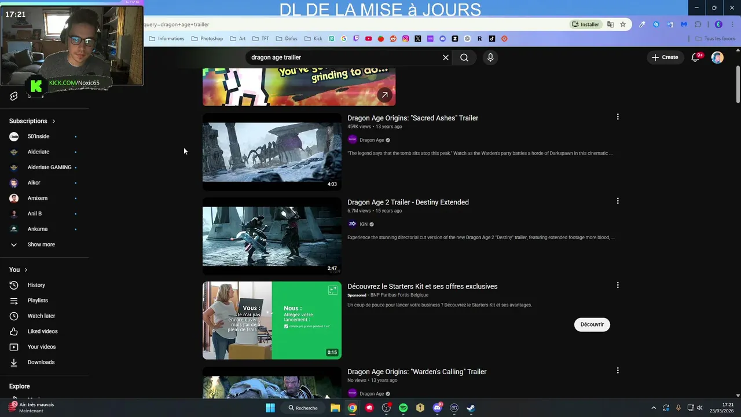Open the TikTok bookmark icon
This screenshot has width=741, height=417.
(x=492, y=39)
